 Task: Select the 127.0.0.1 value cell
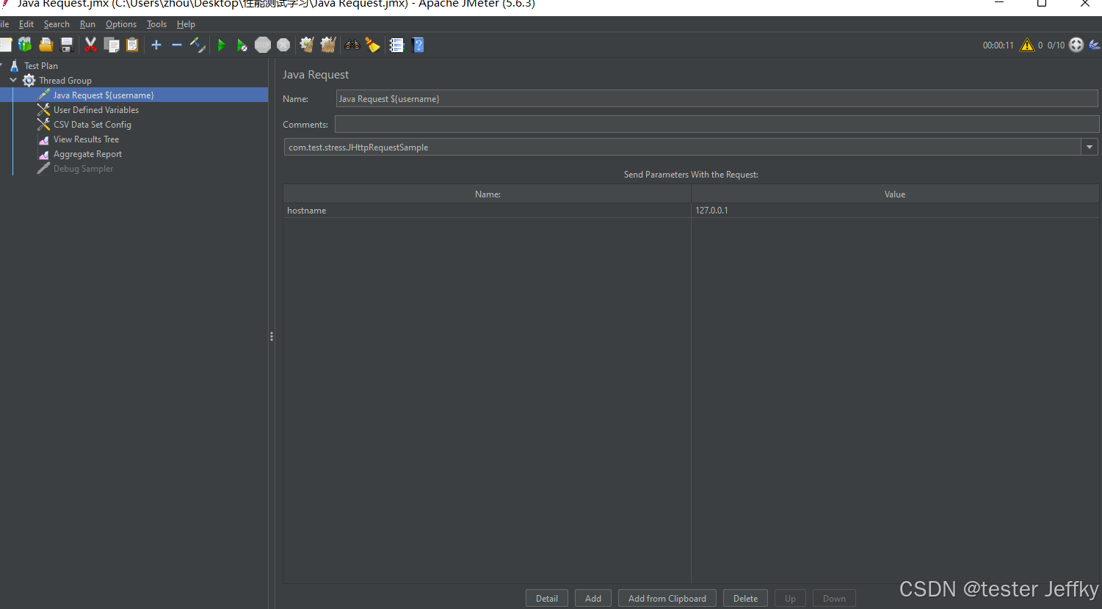coord(895,211)
